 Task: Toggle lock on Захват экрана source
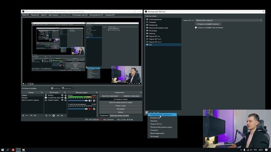coord(65,100)
